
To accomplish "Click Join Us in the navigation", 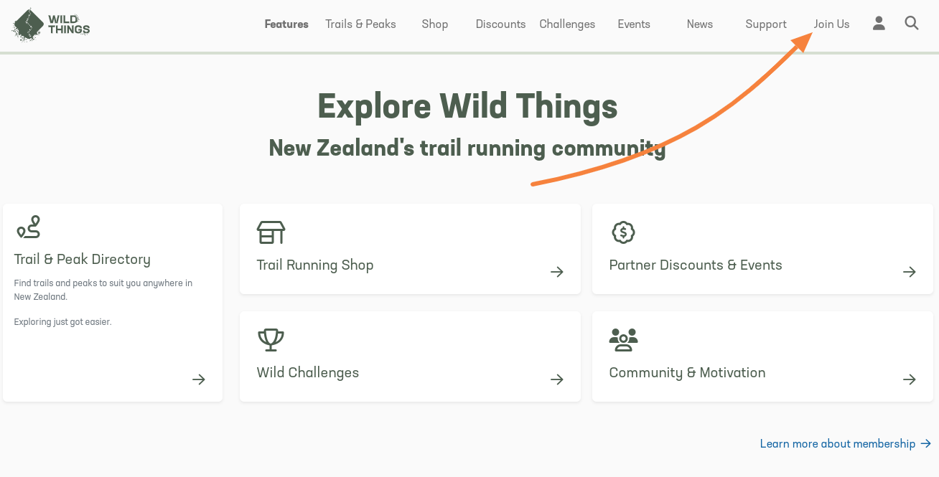I will pyautogui.click(x=832, y=24).
